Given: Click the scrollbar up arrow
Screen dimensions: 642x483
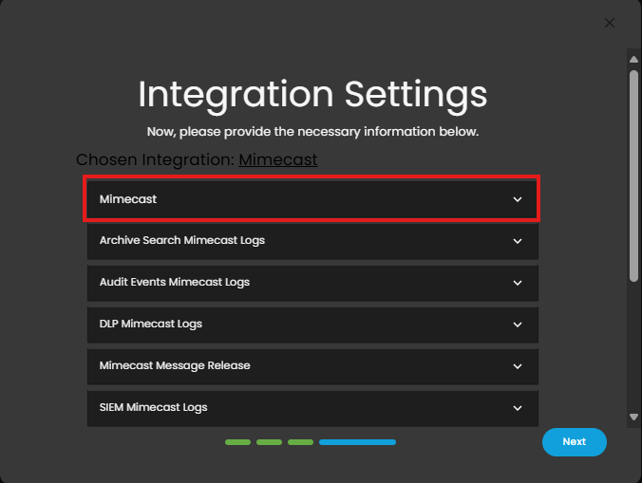Looking at the screenshot, I should [633, 60].
